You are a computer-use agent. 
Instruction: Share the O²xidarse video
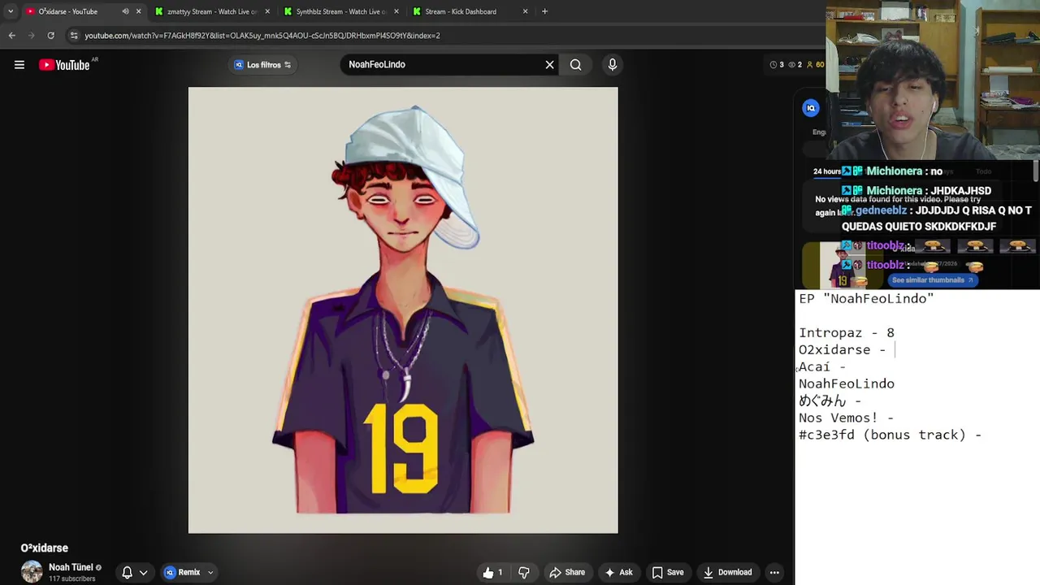pos(567,572)
